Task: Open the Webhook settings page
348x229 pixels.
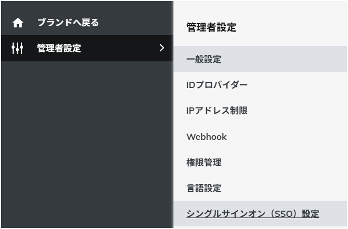Action: [206, 137]
